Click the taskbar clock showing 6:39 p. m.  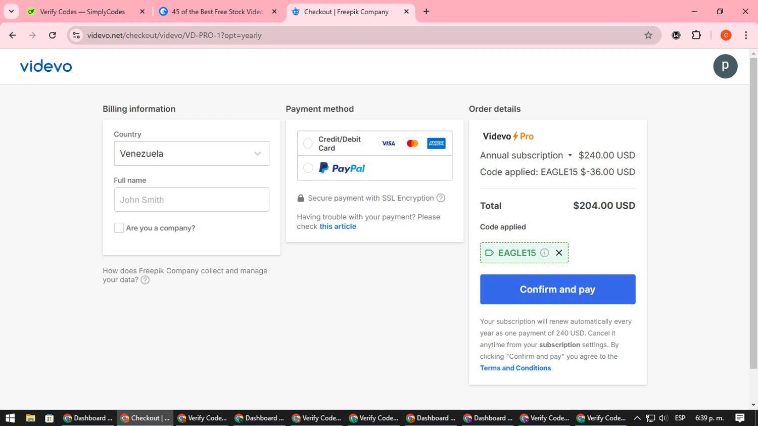pos(709,418)
